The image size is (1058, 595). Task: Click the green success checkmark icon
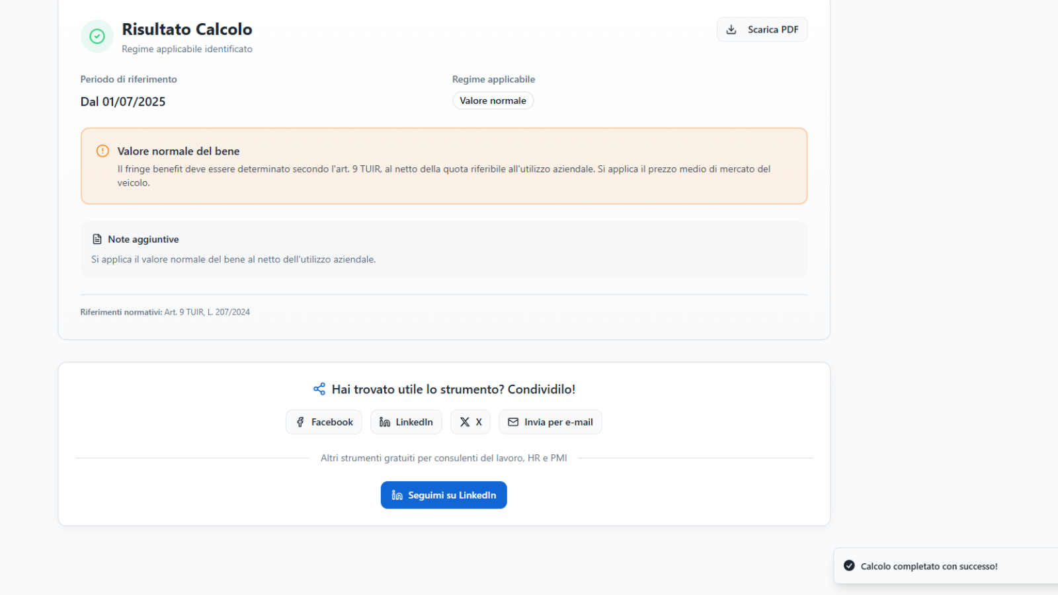(x=97, y=36)
